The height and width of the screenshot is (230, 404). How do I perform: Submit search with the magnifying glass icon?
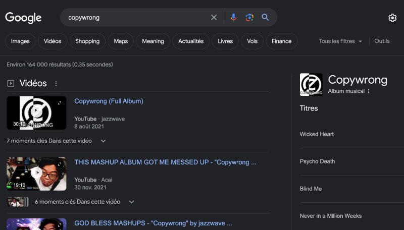(265, 18)
